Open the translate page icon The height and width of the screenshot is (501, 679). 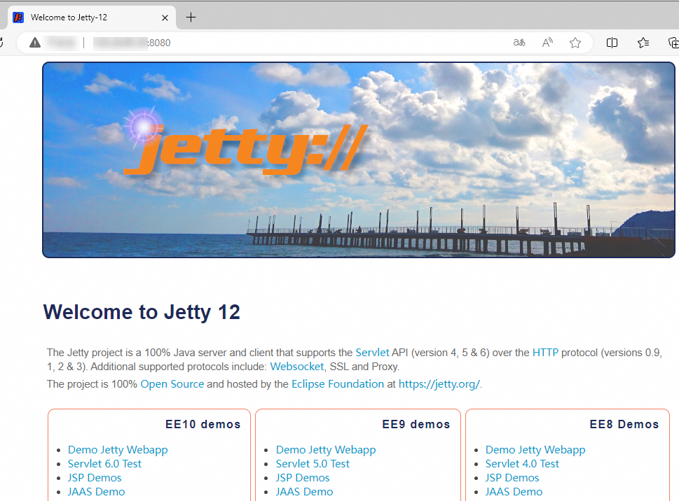click(x=519, y=43)
